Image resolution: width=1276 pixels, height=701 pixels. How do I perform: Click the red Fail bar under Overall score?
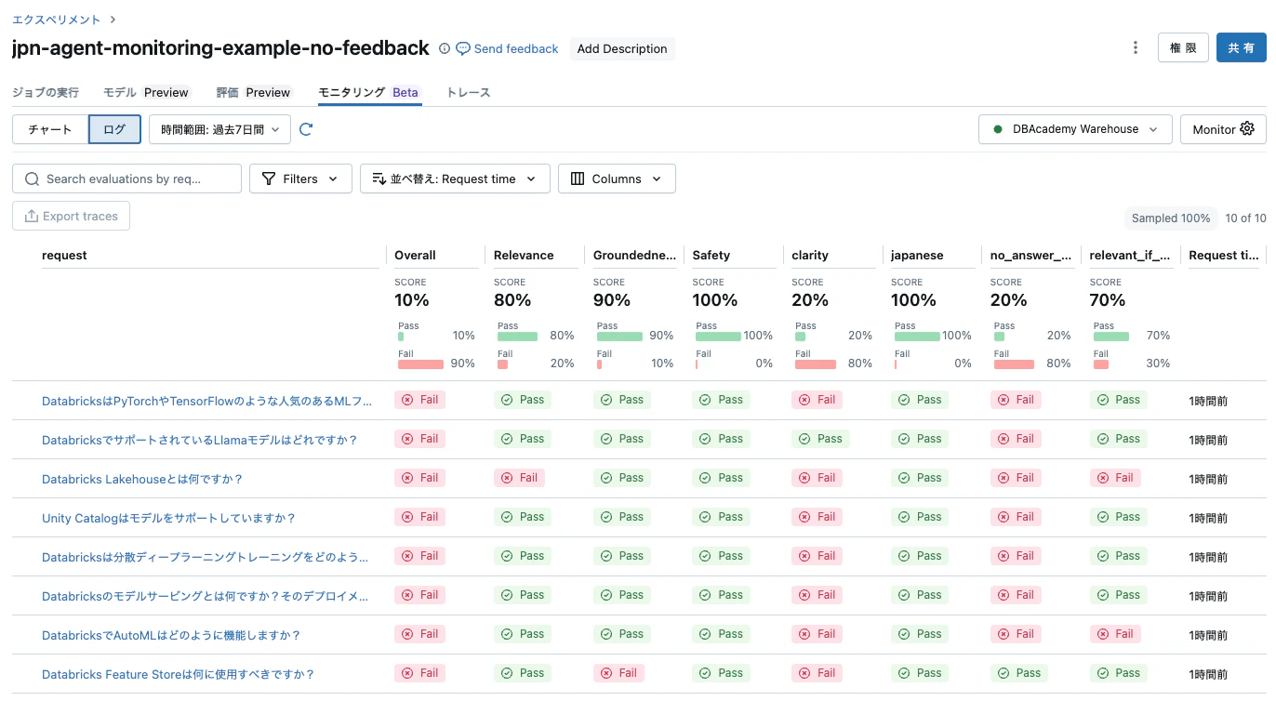tap(420, 364)
